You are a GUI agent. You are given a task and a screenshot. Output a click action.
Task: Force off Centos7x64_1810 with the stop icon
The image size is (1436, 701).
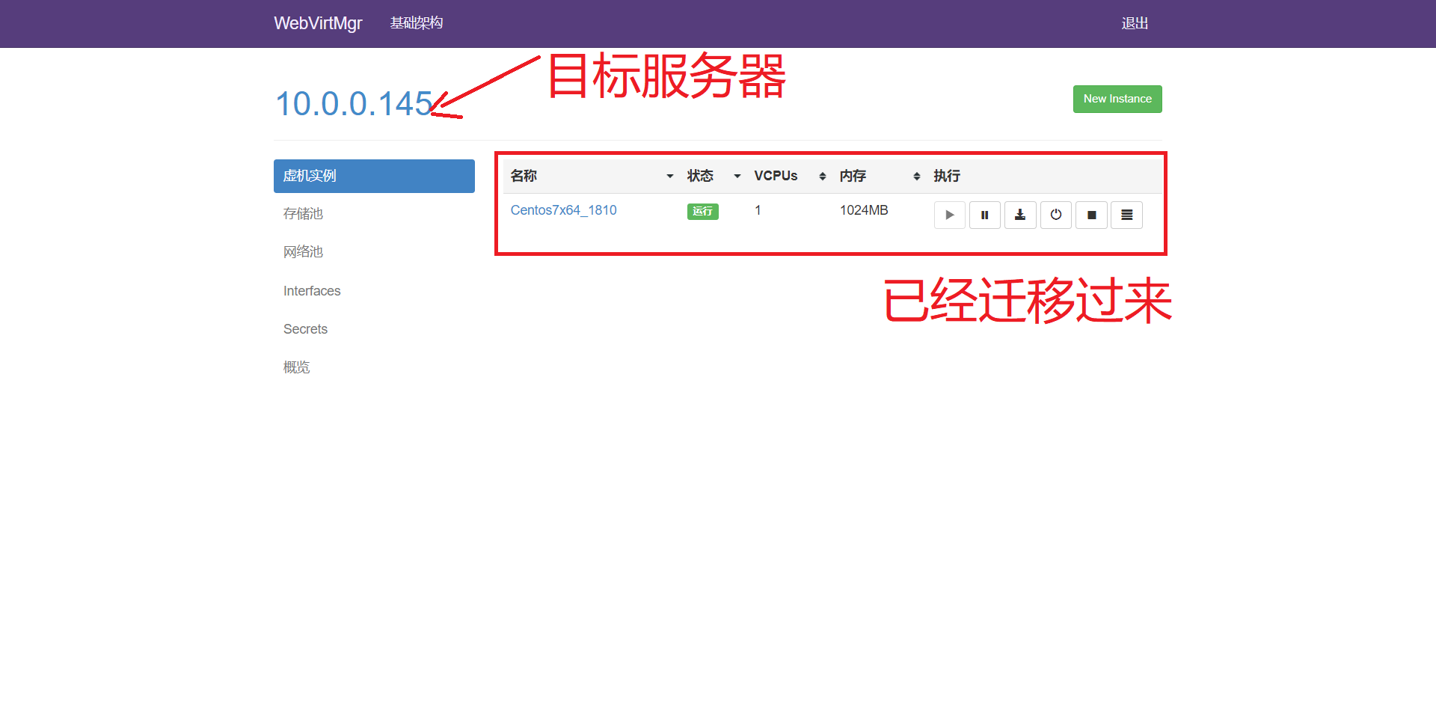[1091, 215]
